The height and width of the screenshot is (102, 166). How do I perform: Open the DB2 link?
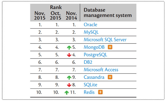point(88,62)
